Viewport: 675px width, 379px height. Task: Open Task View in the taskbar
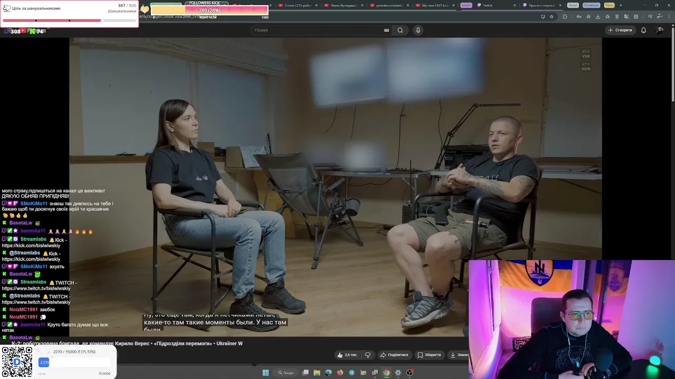pos(305,373)
